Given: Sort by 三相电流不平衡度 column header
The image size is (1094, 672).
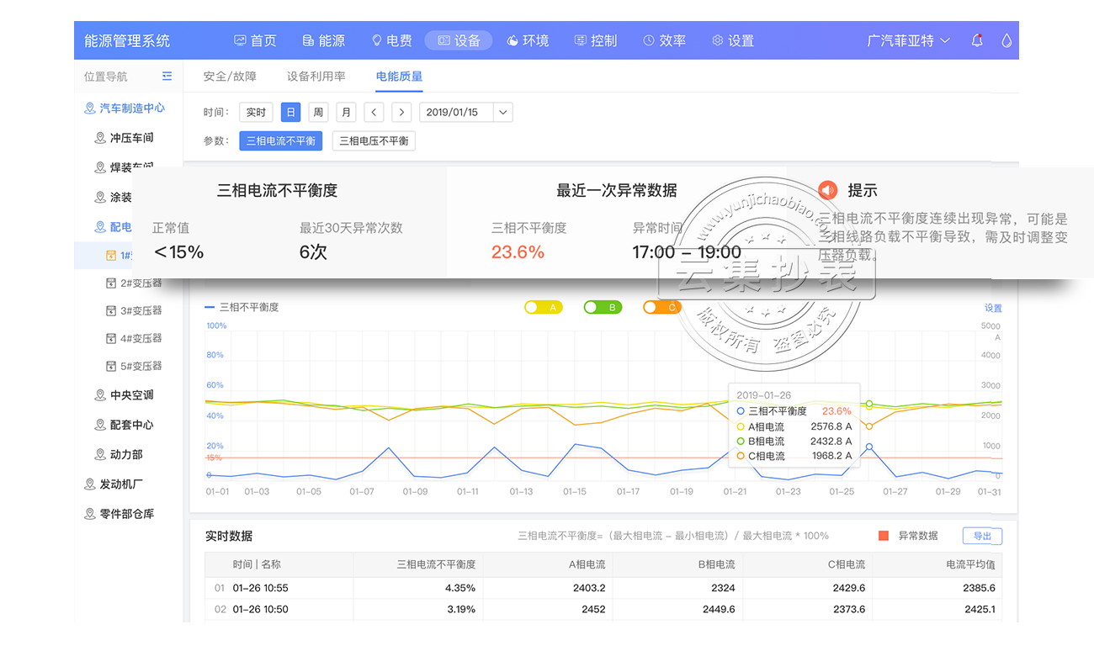Looking at the screenshot, I should [x=436, y=564].
